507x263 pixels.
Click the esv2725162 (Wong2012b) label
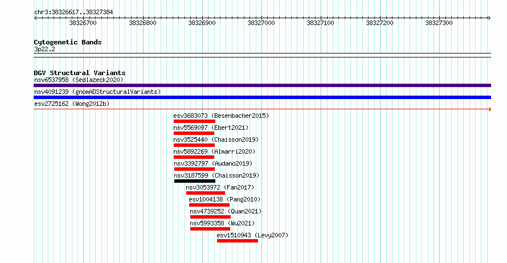point(72,104)
